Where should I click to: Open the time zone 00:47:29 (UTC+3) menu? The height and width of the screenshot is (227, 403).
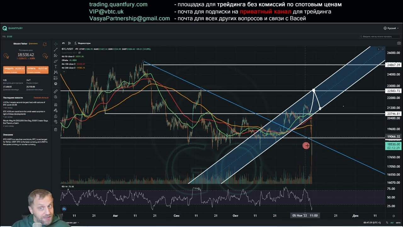click(x=372, y=223)
